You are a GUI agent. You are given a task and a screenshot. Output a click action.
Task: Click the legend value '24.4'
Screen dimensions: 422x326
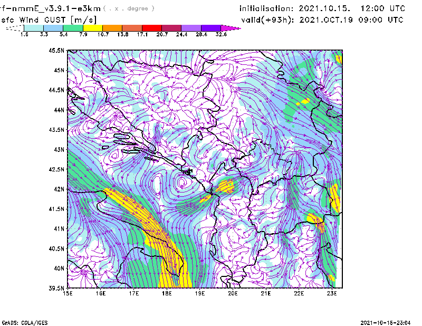181,34
